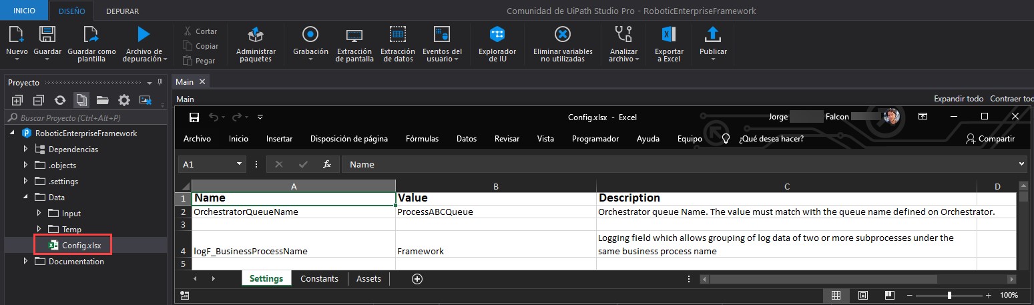This screenshot has height=305, width=1034.
Task: Click the Excel undo arrow
Action: [x=214, y=117]
